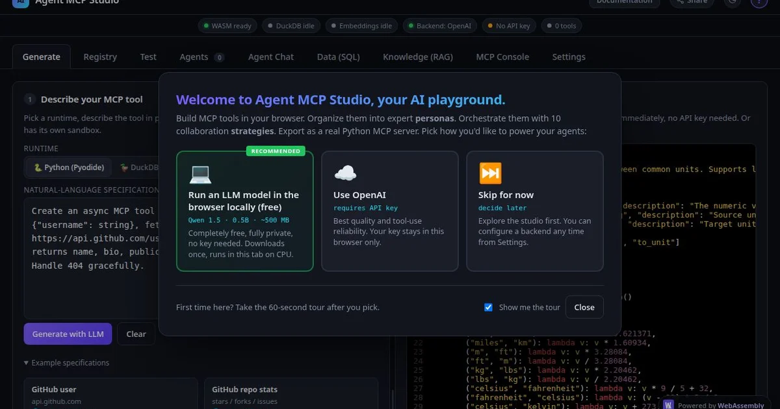Toggle the Show me the tour checkbox

pos(489,308)
